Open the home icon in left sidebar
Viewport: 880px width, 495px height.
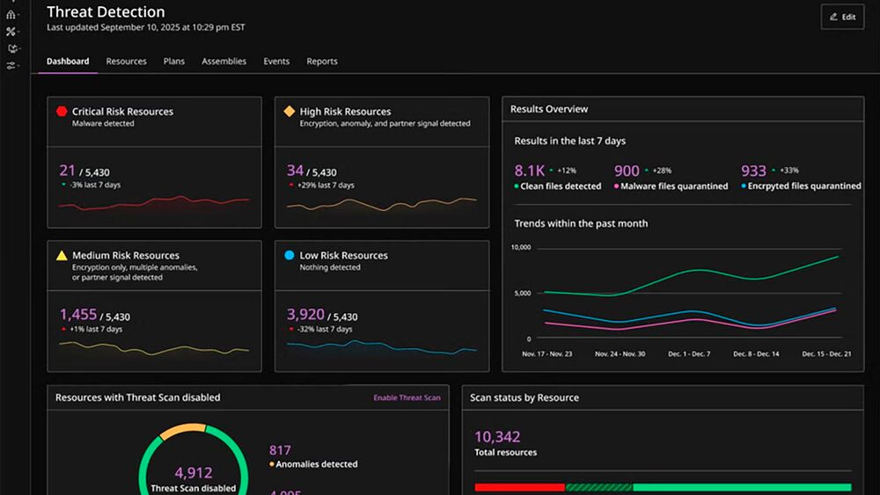11,15
